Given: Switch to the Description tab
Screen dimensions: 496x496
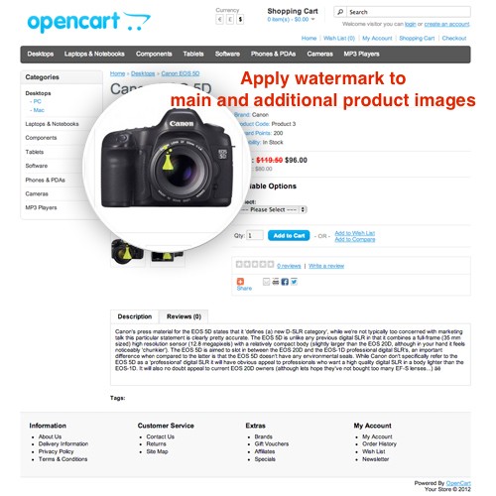Looking at the screenshot, I should 135,316.
